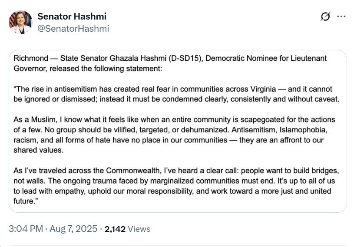The width and height of the screenshot is (354, 247).
Task: Click the word 'Islamophobia' in the statement
Action: point(304,130)
